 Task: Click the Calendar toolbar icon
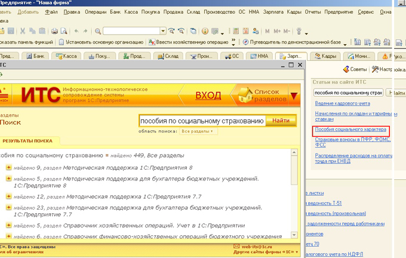pos(245,31)
